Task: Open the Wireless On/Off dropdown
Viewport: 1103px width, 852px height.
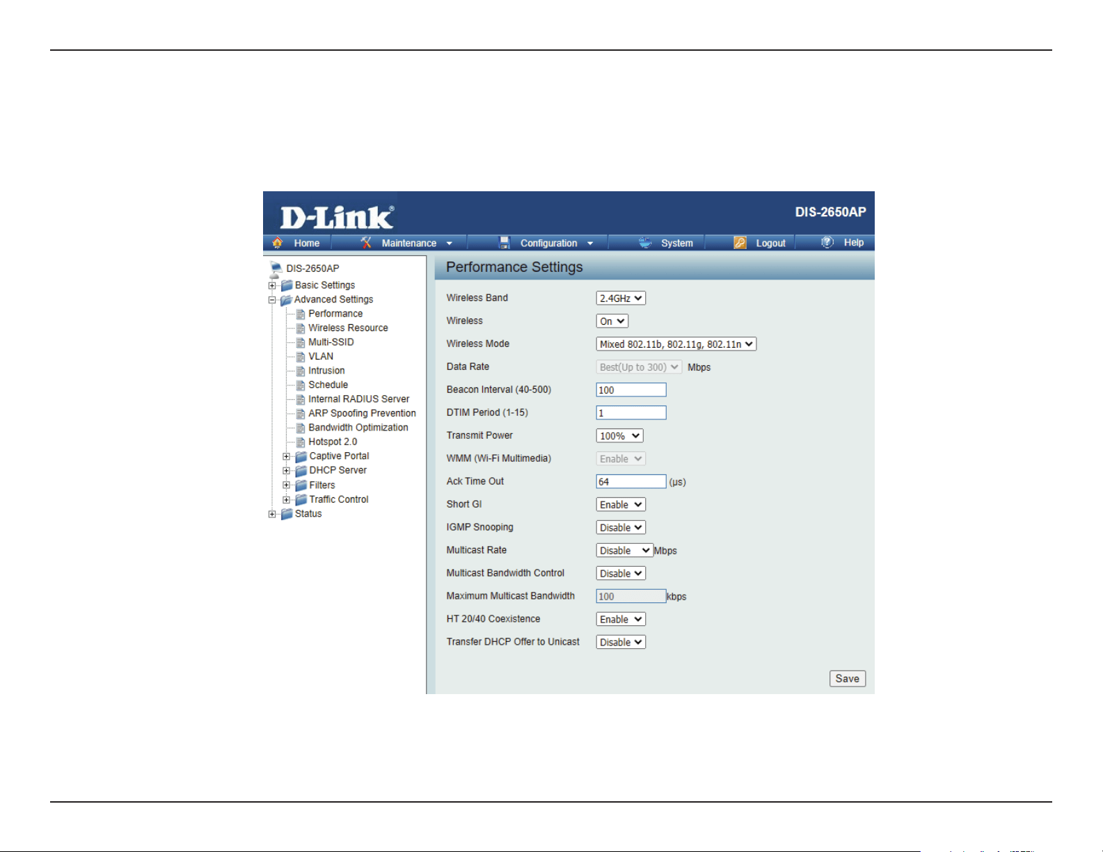Action: tap(612, 321)
